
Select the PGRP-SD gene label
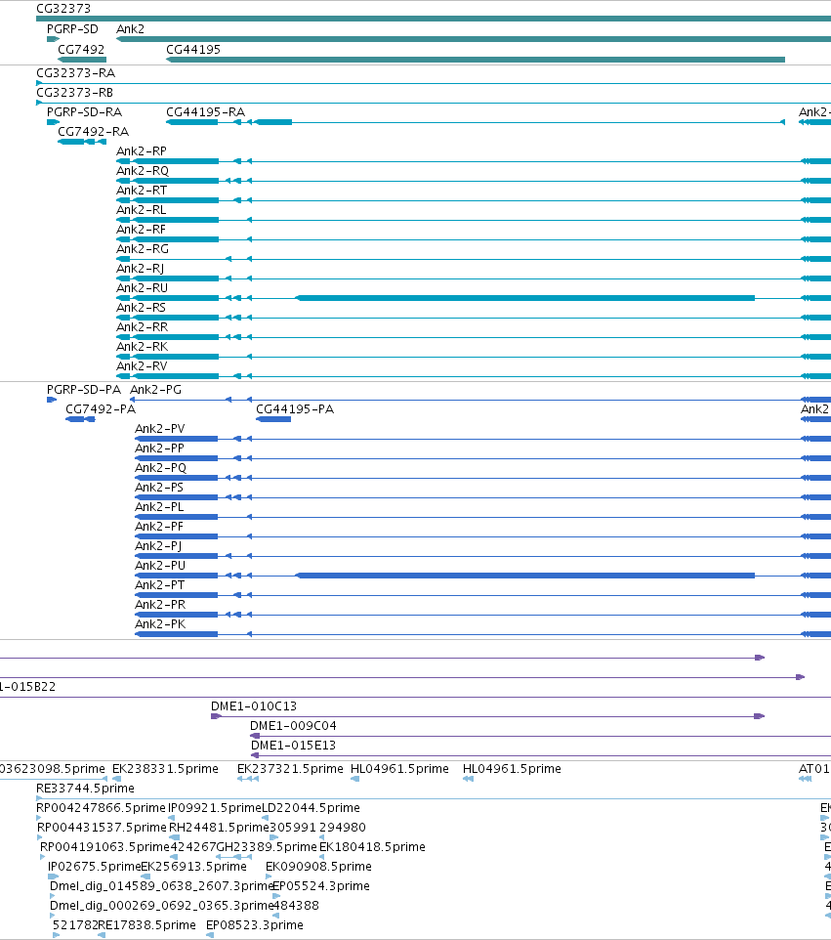(72, 29)
